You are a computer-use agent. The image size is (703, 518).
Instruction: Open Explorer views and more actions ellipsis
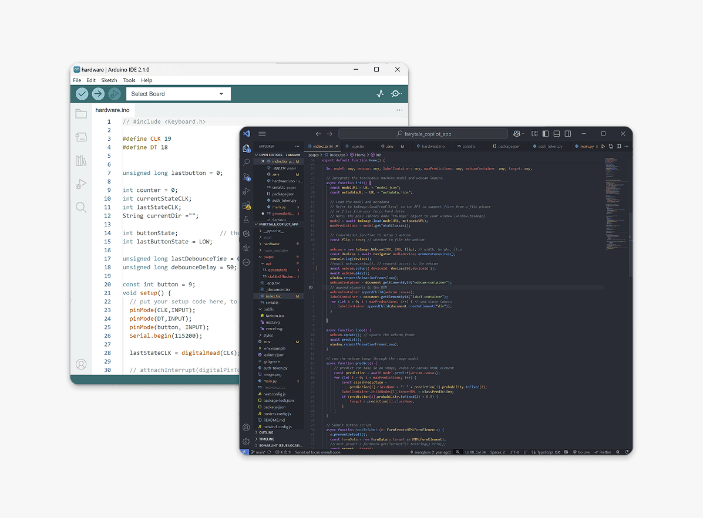pos(297,147)
